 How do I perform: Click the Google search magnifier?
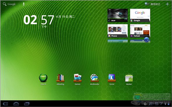(5, 4)
